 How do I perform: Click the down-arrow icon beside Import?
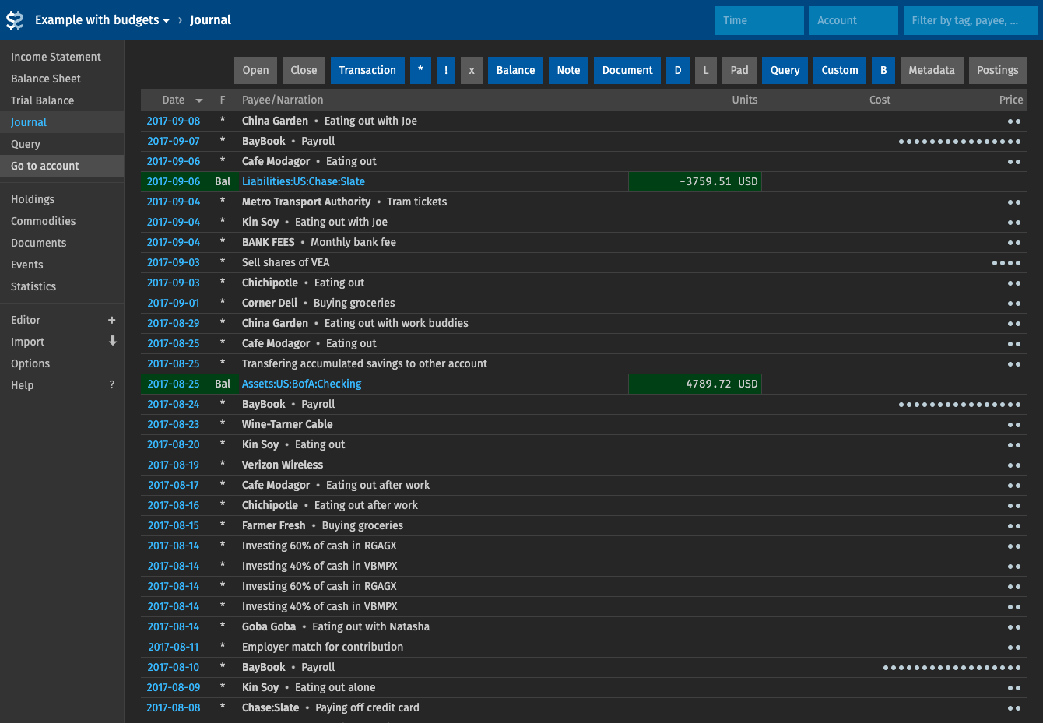[112, 341]
